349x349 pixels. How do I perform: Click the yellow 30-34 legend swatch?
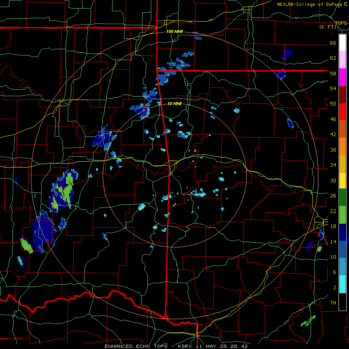(x=342, y=180)
